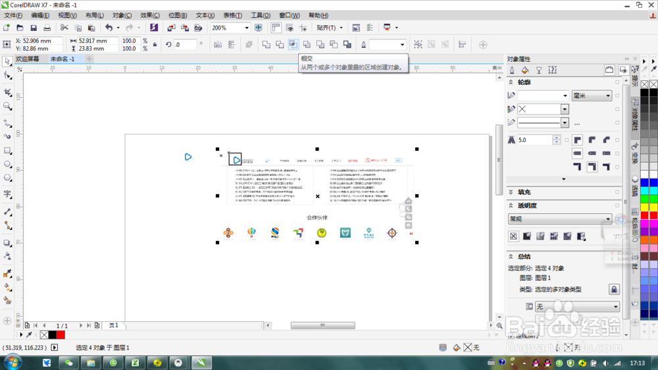Viewport: 658px width, 370px height.
Task: Select the Shape edit tool
Action: 7,76
